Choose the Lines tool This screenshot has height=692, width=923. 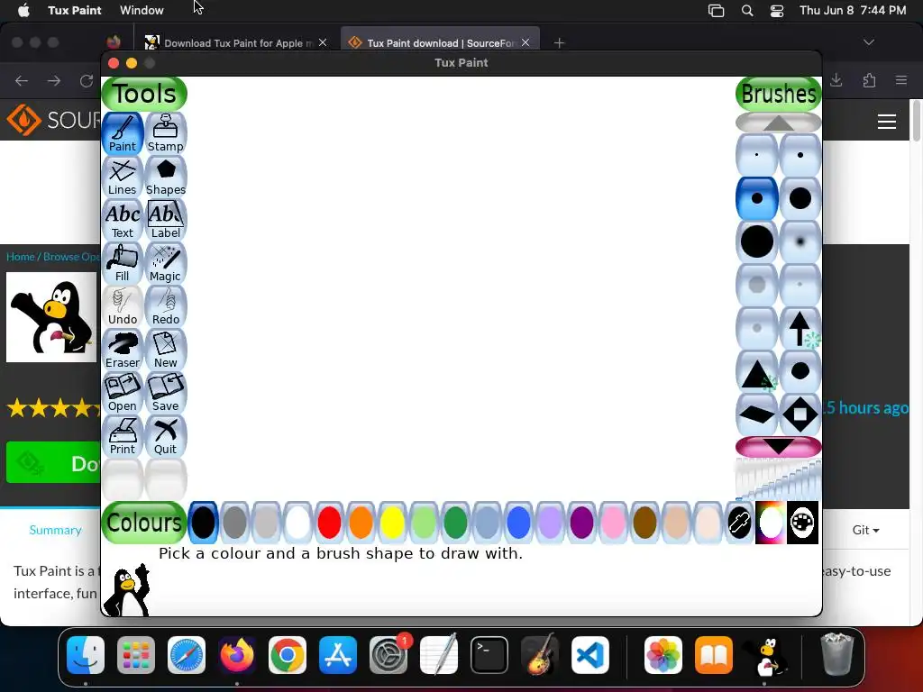click(123, 177)
